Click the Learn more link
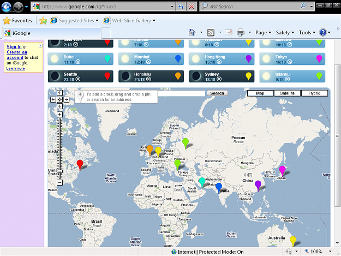Viewport: 341px width, 256px height. click(15, 69)
